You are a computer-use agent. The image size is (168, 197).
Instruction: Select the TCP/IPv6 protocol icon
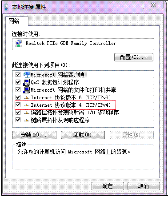tap(27, 97)
